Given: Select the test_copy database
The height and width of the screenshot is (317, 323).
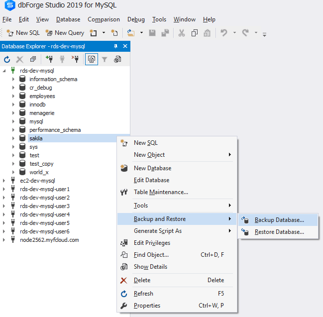Looking at the screenshot, I should (41, 164).
